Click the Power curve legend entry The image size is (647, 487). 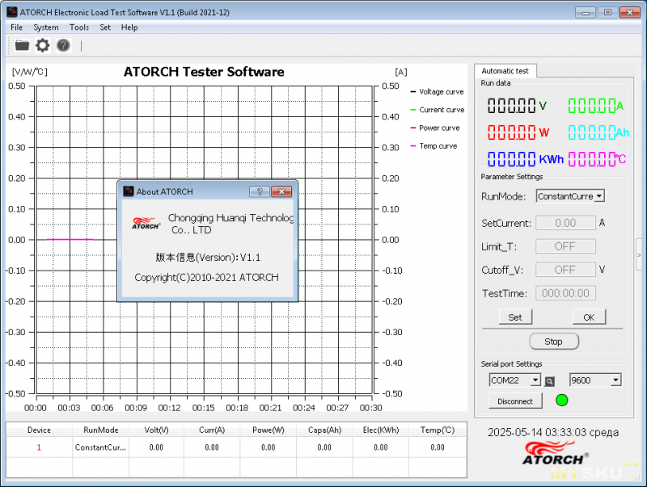[x=435, y=128]
